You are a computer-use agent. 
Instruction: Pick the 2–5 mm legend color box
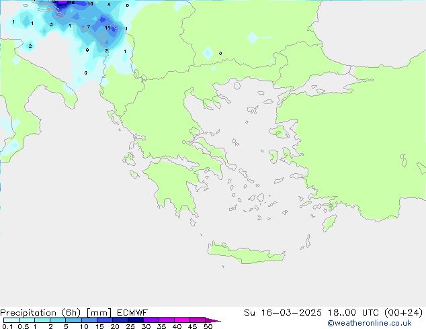pos(58,320)
